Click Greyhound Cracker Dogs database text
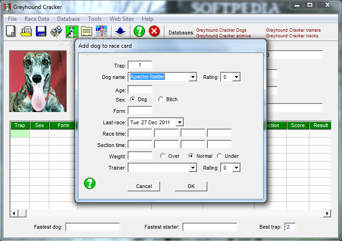This screenshot has height=241, width=342. coord(221,30)
